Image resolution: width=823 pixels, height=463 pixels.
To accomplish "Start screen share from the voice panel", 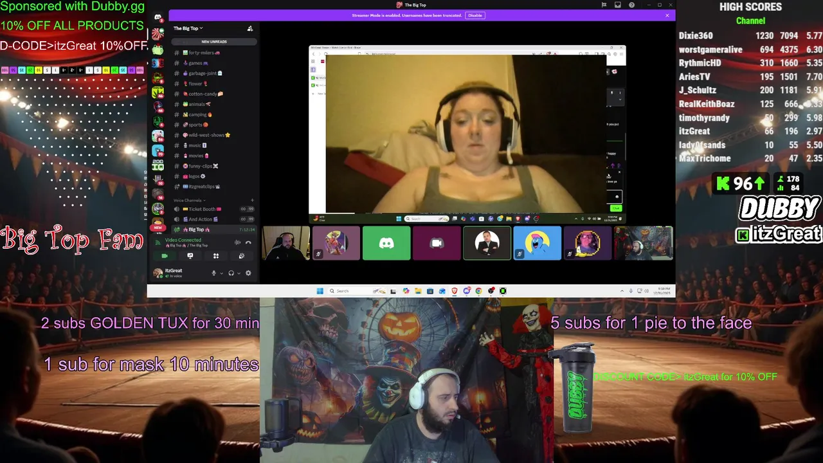I will (190, 256).
